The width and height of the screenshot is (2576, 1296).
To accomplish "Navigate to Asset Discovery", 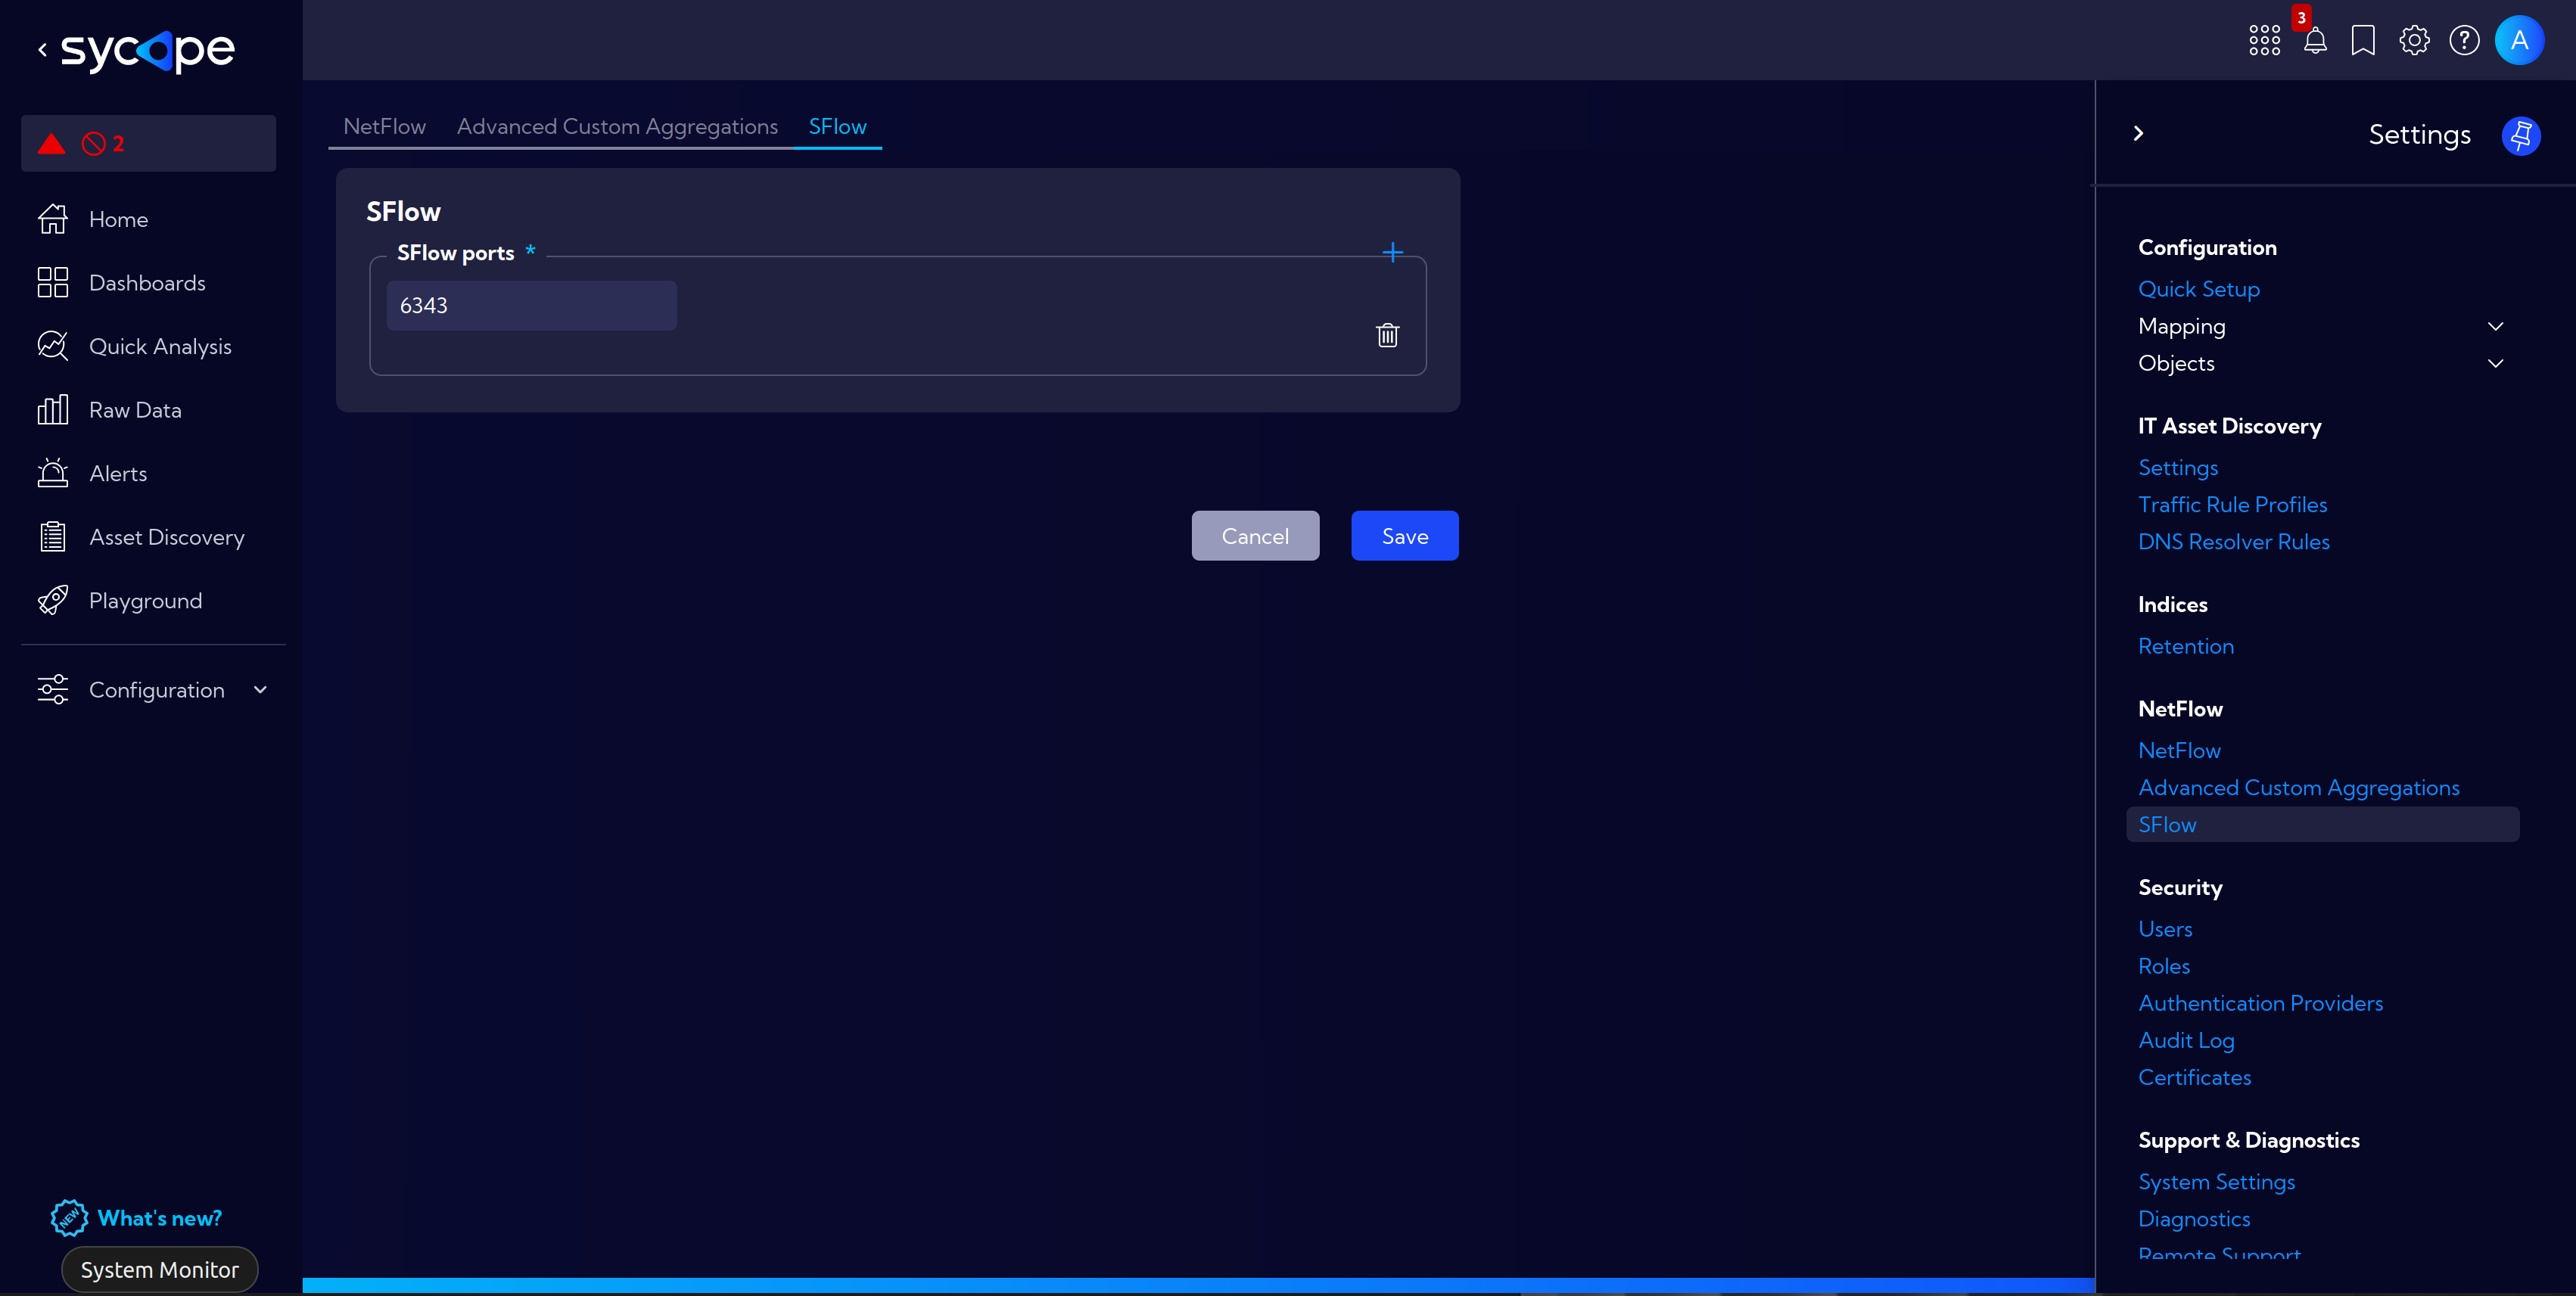I will coord(167,537).
